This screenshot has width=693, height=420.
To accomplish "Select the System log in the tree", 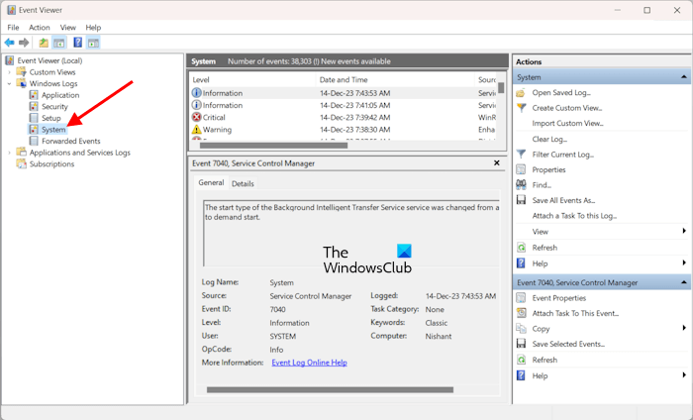I will (x=53, y=130).
